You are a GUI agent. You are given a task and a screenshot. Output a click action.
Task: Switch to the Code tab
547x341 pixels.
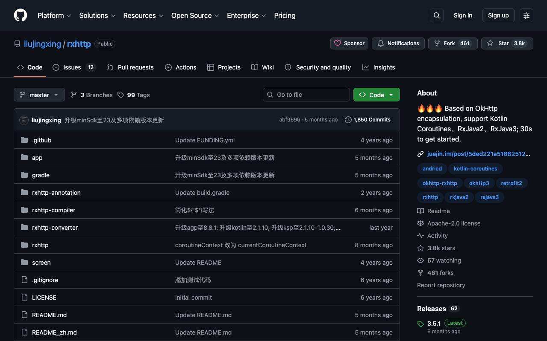[x=30, y=67]
